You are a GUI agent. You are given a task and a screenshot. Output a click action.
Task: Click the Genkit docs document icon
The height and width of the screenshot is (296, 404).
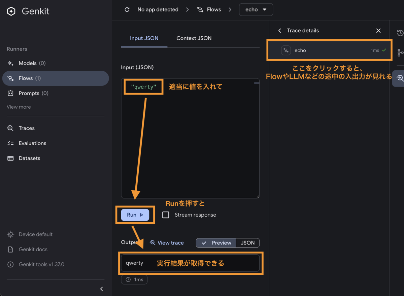pyautogui.click(x=11, y=250)
